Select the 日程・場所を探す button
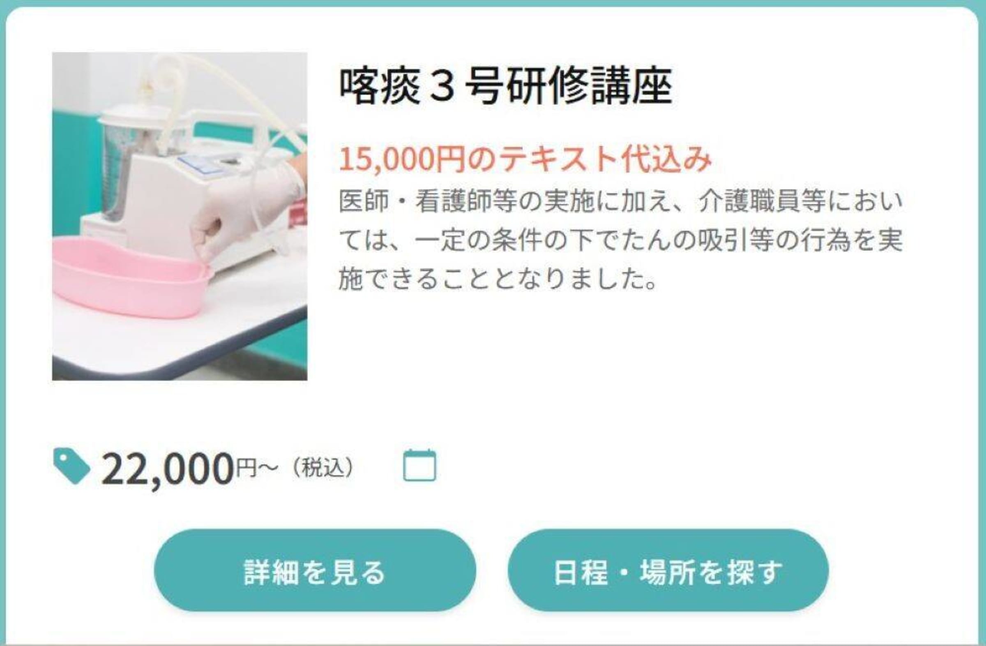 [668, 570]
